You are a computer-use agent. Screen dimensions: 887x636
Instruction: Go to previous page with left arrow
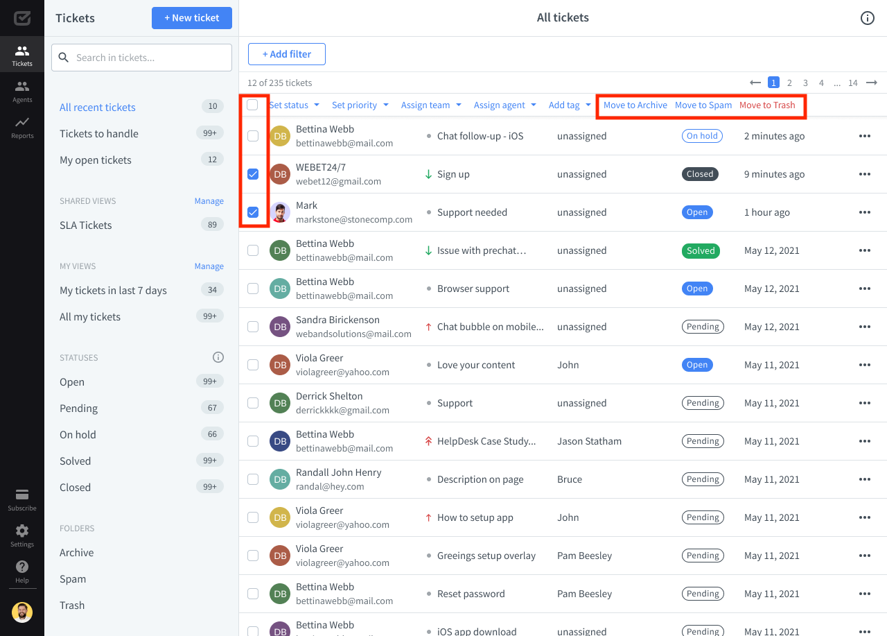(756, 83)
